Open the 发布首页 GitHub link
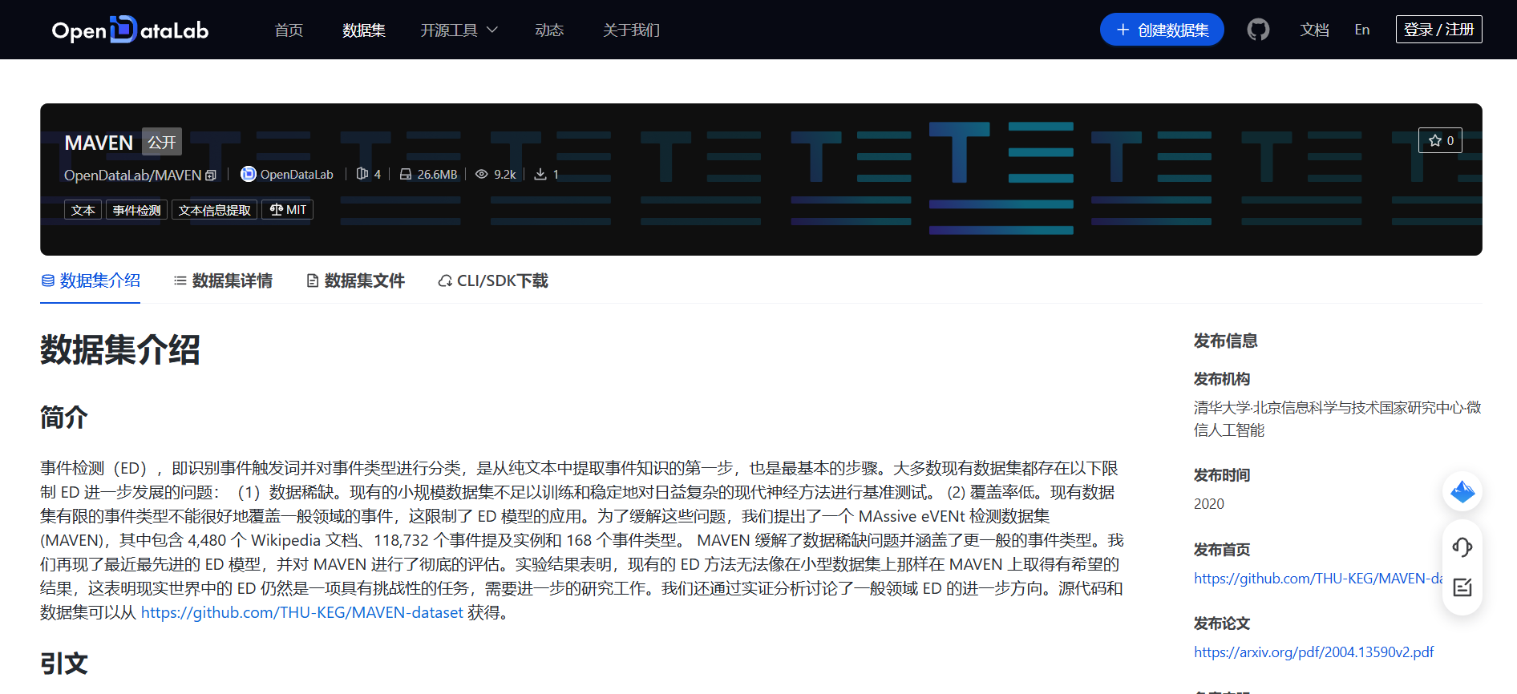 (1318, 578)
